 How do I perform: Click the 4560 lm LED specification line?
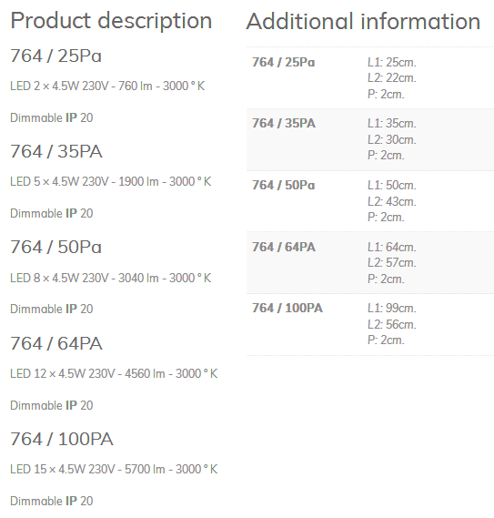114,373
